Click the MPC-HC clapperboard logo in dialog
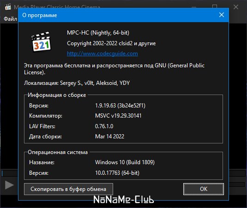 click(x=41, y=42)
